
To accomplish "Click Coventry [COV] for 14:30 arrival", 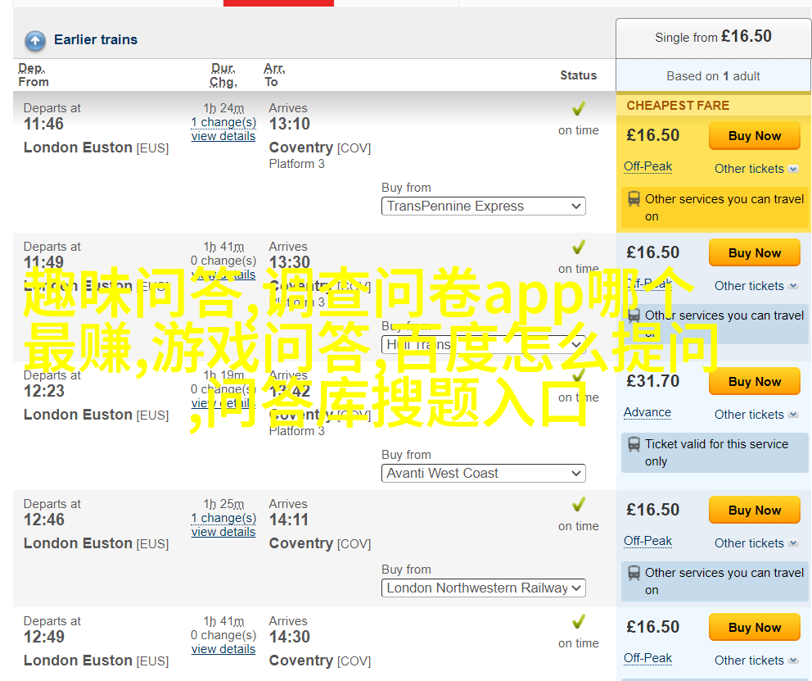I will pyautogui.click(x=320, y=661).
